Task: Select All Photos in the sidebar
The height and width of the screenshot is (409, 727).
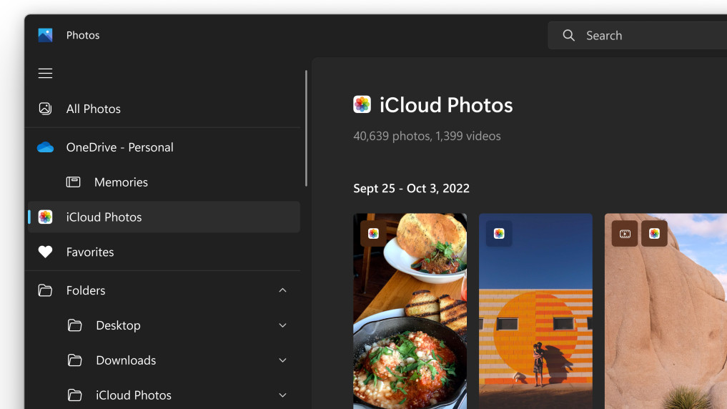Action: click(164, 109)
